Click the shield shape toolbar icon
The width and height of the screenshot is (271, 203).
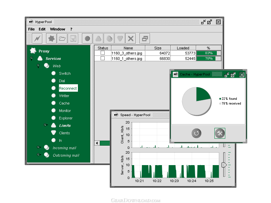[x=120, y=39]
